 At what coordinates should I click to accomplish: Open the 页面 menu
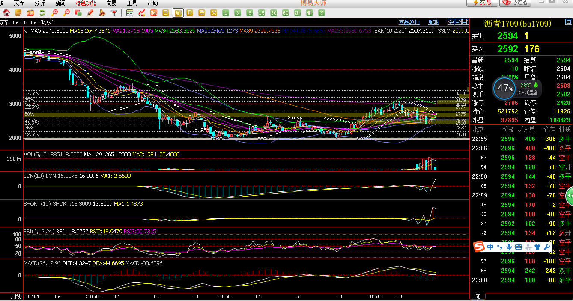19,3
